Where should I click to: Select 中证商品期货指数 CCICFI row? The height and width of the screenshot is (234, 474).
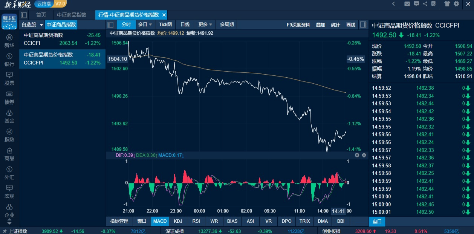(62, 39)
